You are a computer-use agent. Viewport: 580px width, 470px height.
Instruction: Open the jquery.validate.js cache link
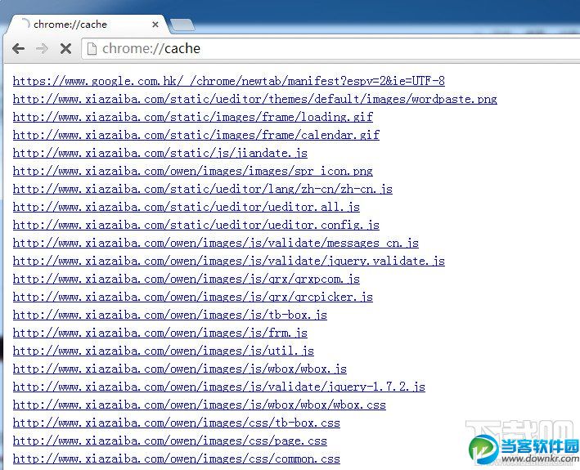228,261
